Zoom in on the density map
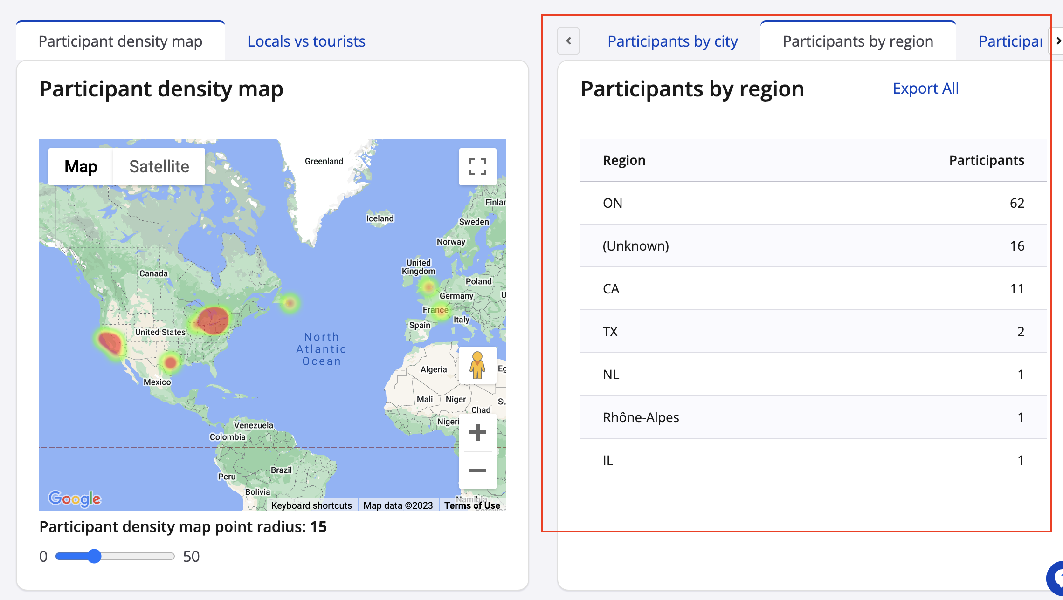1063x600 pixels. pos(477,433)
